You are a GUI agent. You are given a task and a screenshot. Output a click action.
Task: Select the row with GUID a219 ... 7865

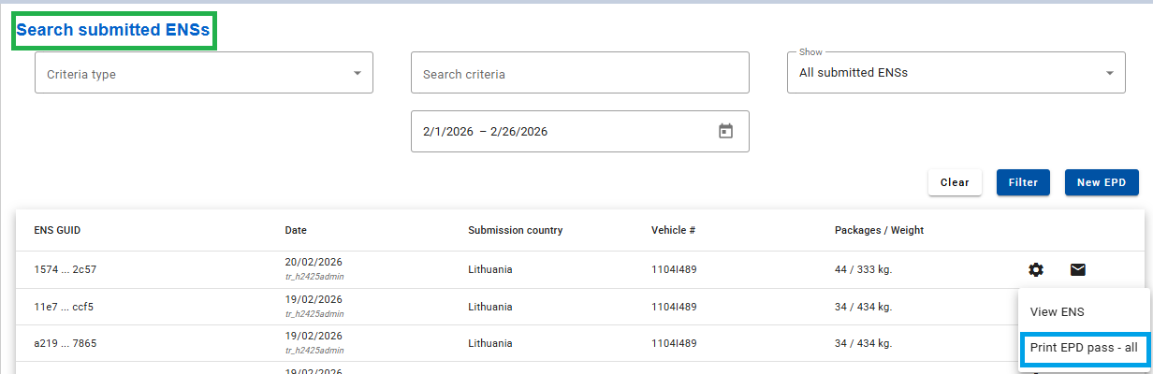click(66, 343)
